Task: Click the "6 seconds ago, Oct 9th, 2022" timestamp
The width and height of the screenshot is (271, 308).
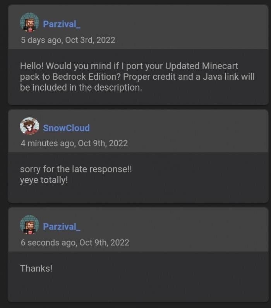Action: [x=75, y=243]
